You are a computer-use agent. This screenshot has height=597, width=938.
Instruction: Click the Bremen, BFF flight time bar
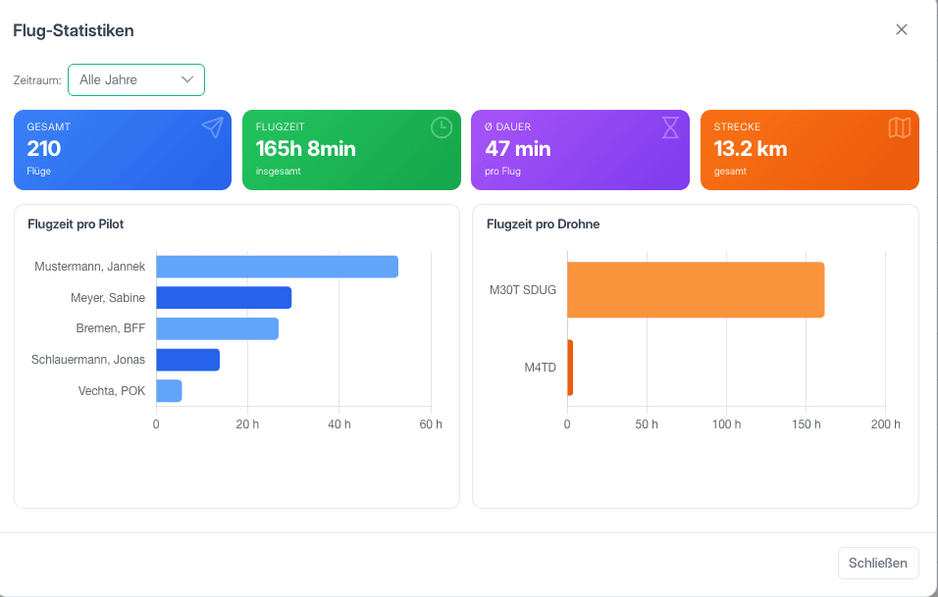217,328
